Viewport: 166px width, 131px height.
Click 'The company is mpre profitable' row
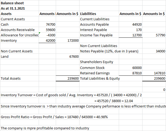coord(45,128)
